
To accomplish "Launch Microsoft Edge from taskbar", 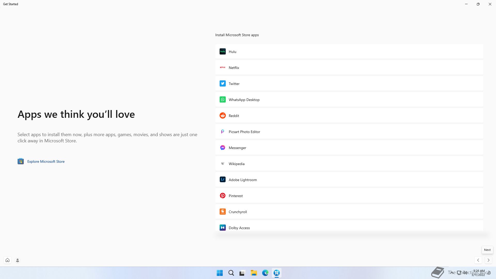I will point(265,273).
